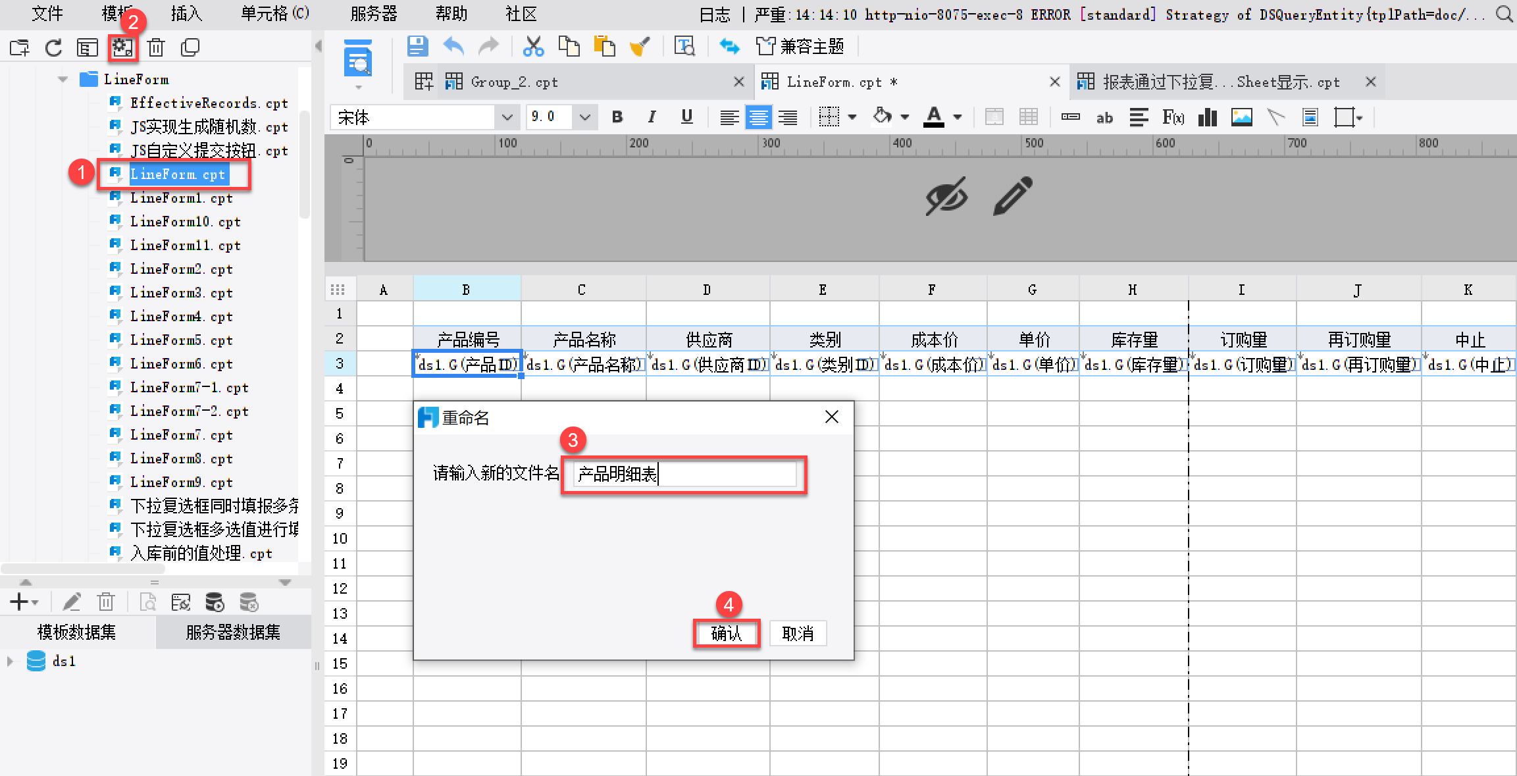
Task: Open the 服务器 menu
Action: [x=373, y=13]
